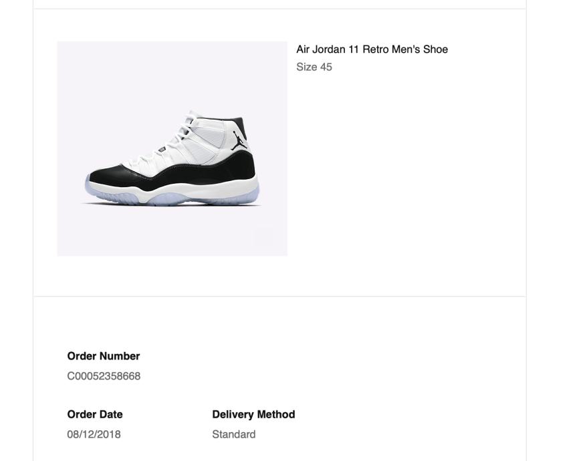The image size is (577, 461).
Task: Click the word Shoe in the product title
Action: [x=435, y=49]
